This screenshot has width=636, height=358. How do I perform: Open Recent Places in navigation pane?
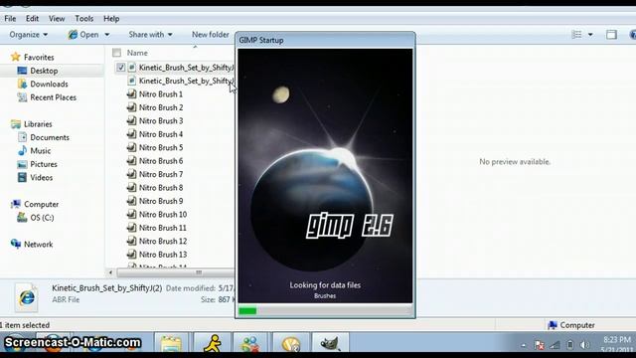[53, 97]
